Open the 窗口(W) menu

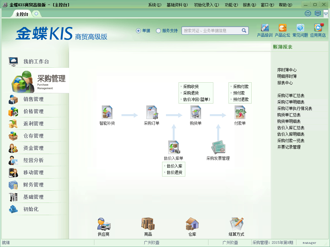click(x=267, y=5)
